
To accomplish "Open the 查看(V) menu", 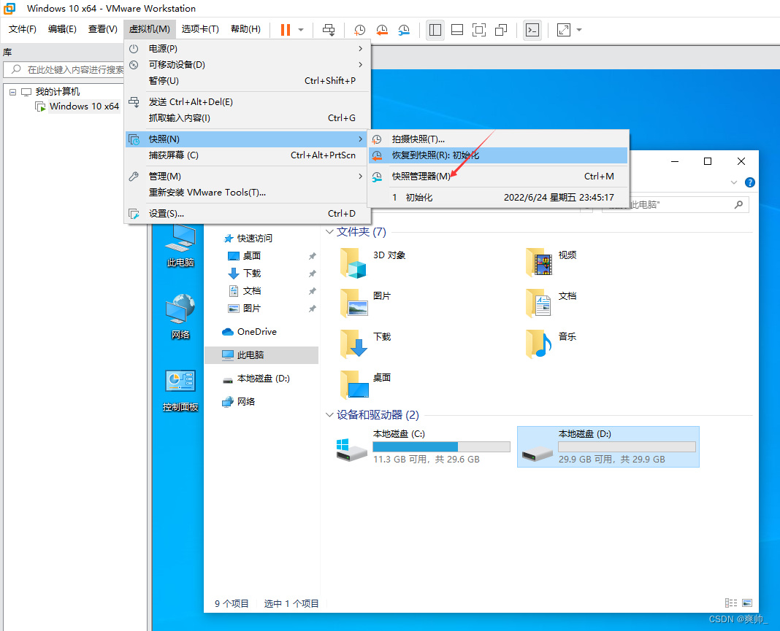I will point(102,29).
